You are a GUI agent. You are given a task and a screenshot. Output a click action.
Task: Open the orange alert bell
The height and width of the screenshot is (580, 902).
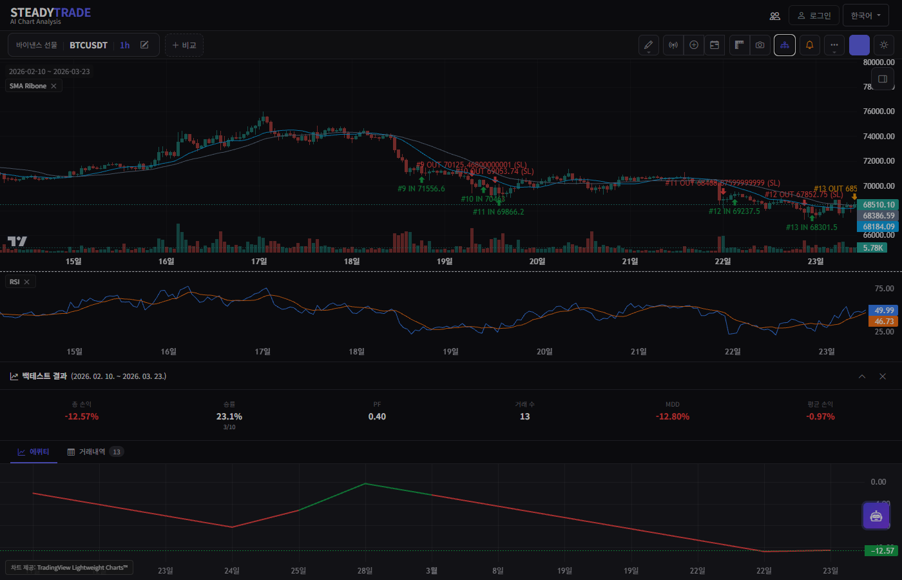pyautogui.click(x=810, y=45)
